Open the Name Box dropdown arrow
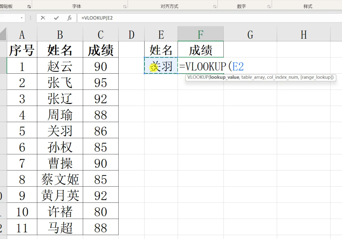Image resolution: width=342 pixels, height=239 pixels. tap(22, 18)
